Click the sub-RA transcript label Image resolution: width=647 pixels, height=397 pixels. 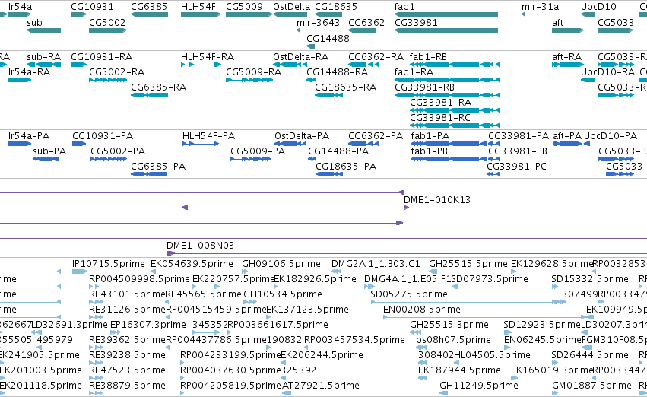44,57
